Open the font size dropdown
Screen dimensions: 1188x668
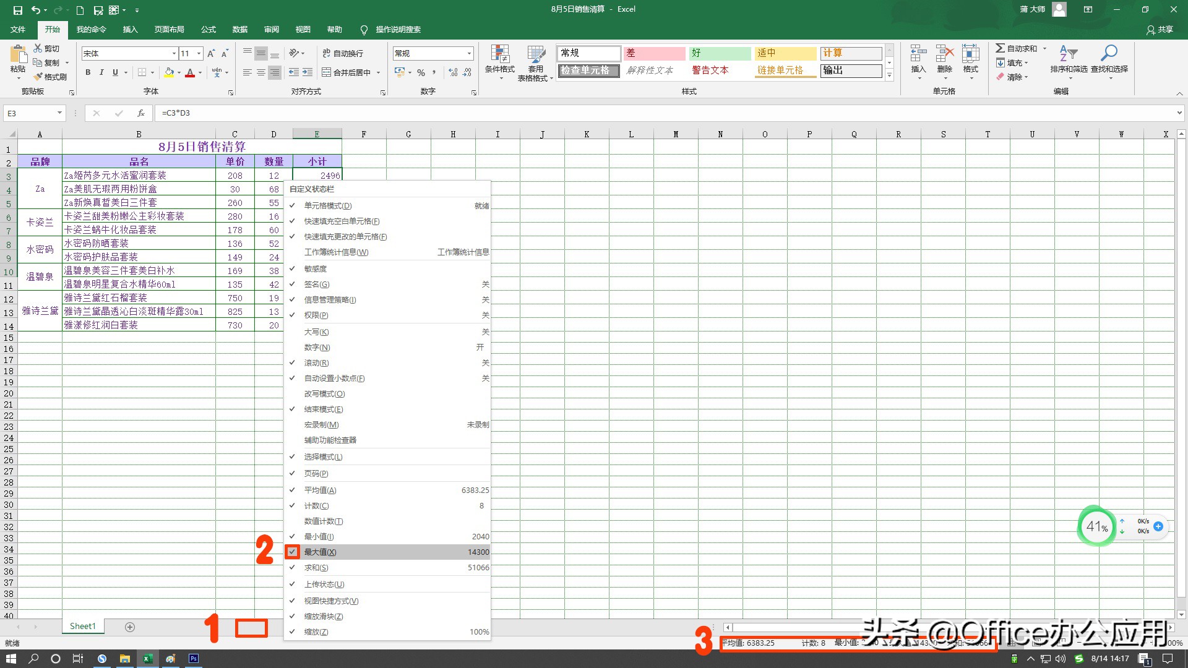tap(199, 54)
